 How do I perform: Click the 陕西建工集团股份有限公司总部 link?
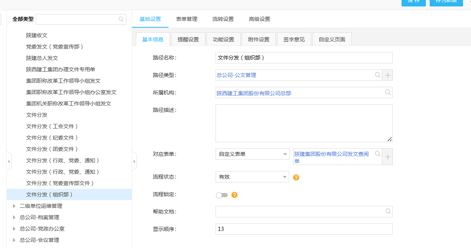[x=254, y=93]
